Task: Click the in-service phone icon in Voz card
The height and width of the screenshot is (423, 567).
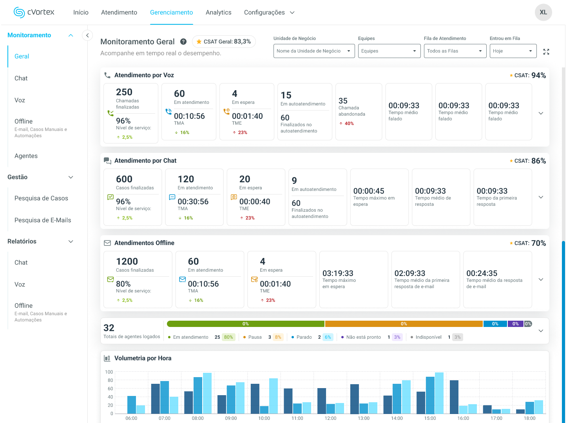Action: [168, 111]
